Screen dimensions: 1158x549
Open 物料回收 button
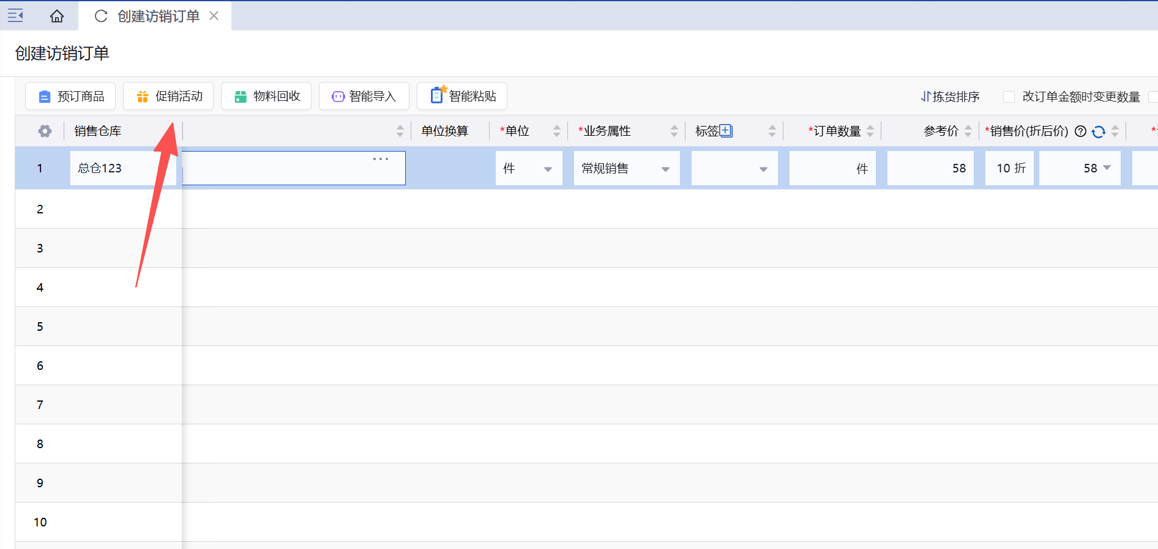[x=266, y=96]
